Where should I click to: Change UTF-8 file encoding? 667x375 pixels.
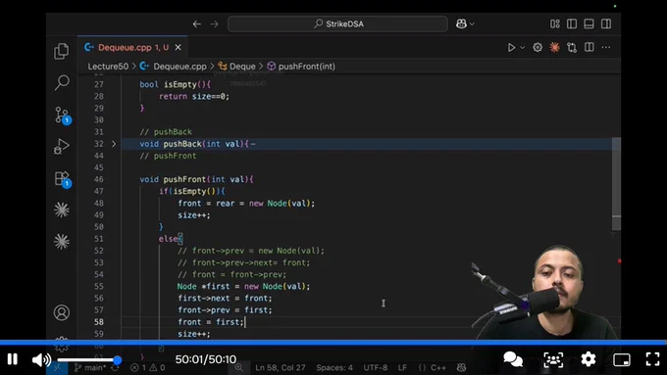[375, 368]
